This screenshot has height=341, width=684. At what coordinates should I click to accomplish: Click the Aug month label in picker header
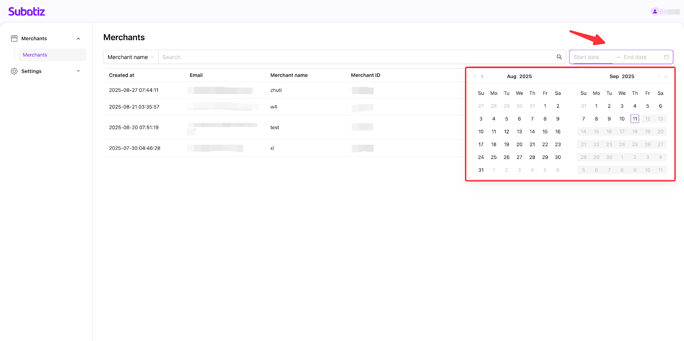(511, 76)
